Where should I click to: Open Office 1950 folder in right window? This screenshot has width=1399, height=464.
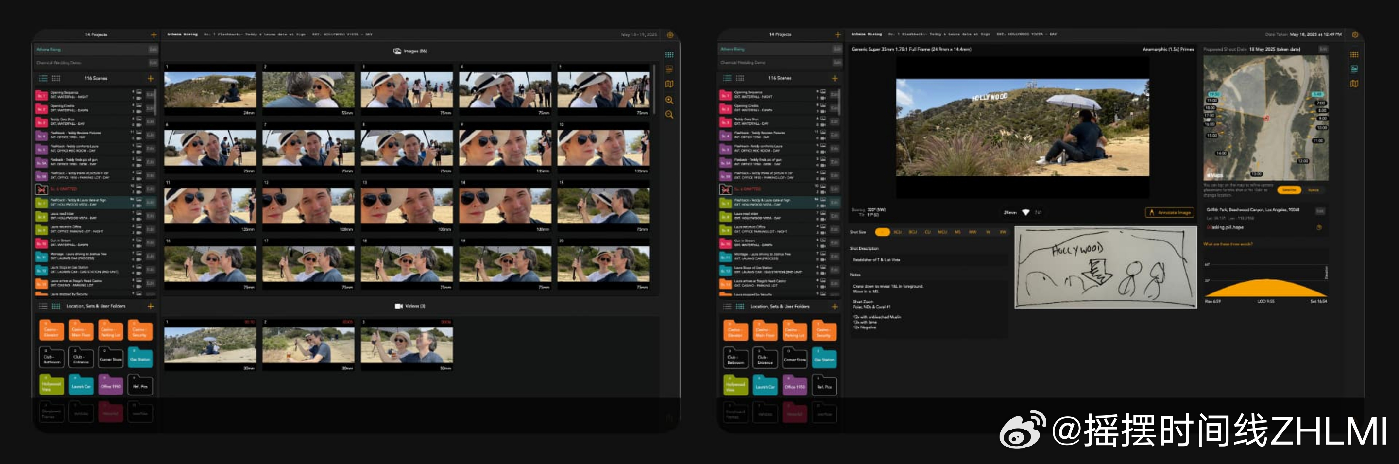pyautogui.click(x=795, y=386)
